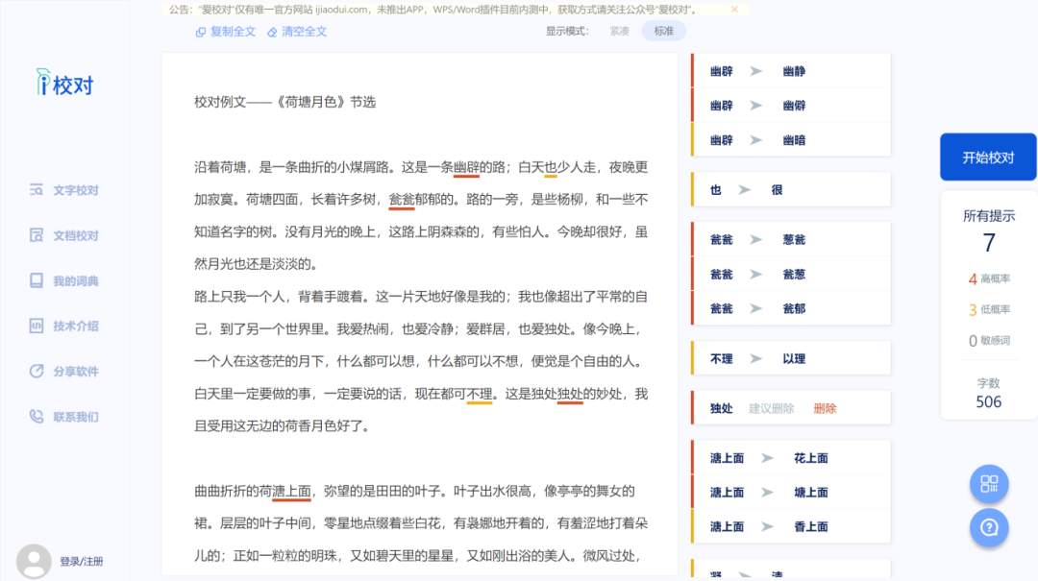Viewport: 1038px width, 581px height.
Task: Go to 联系我们 menu item
Action: (76, 416)
